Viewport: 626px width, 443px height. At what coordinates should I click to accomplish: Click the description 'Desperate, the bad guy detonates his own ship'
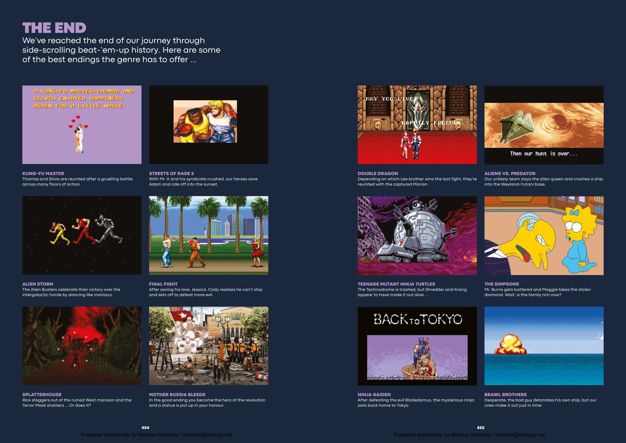[541, 403]
